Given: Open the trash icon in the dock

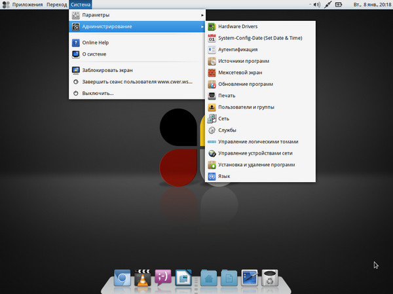Looking at the screenshot, I should click(270, 278).
